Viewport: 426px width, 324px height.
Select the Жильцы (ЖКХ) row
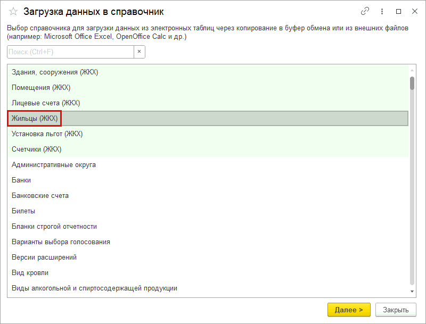tap(208, 118)
